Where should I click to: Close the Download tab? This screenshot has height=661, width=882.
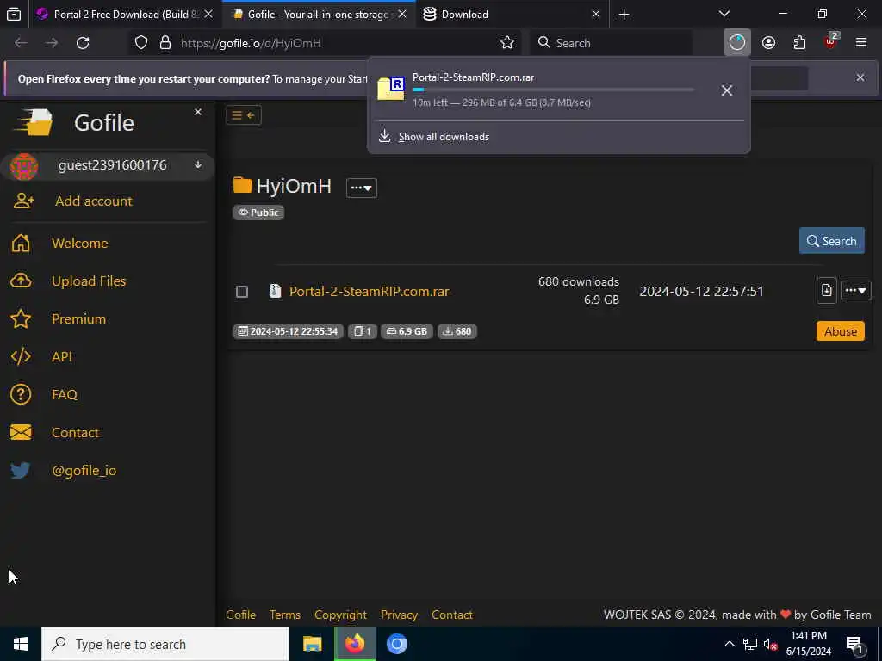tap(596, 14)
